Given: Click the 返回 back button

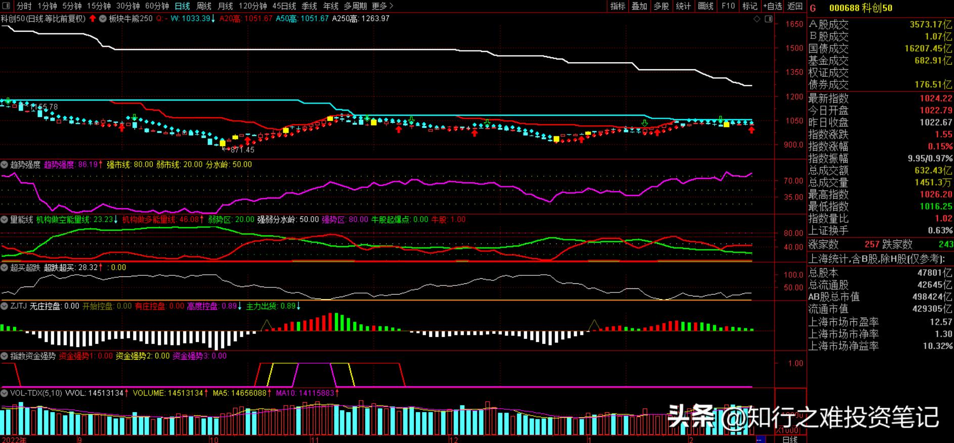Looking at the screenshot, I should pyautogui.click(x=795, y=6).
